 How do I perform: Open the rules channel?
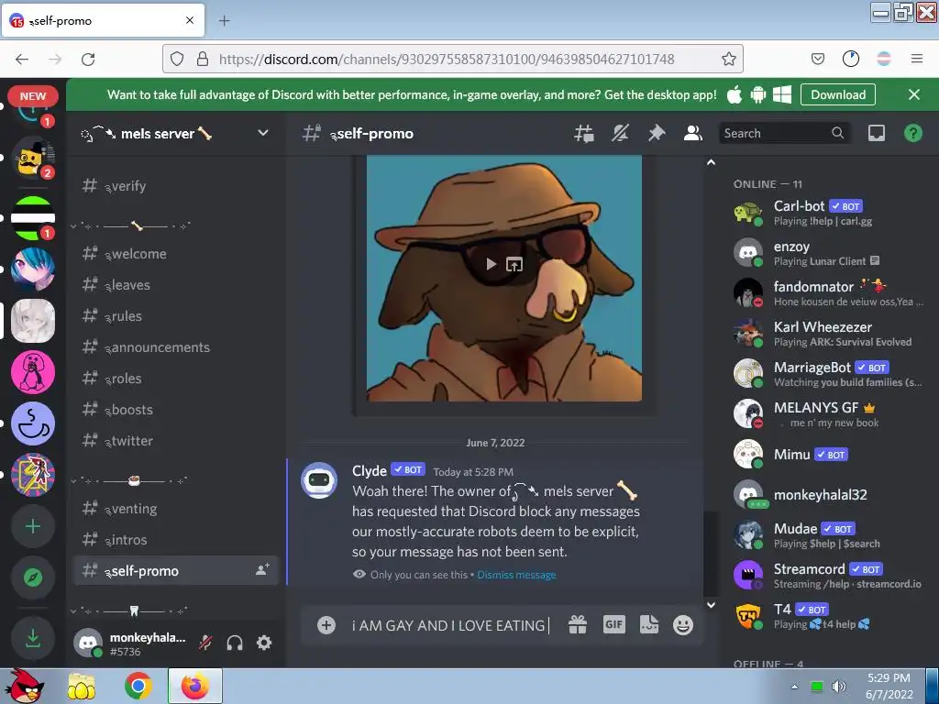176,316
